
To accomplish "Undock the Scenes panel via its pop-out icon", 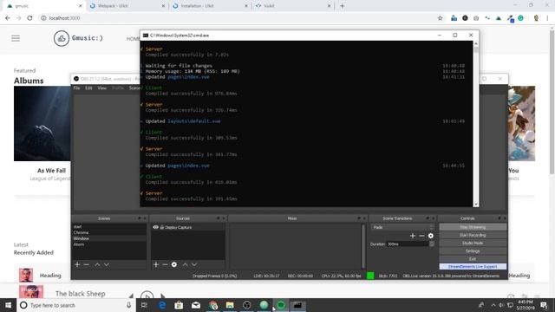I will [x=139, y=218].
